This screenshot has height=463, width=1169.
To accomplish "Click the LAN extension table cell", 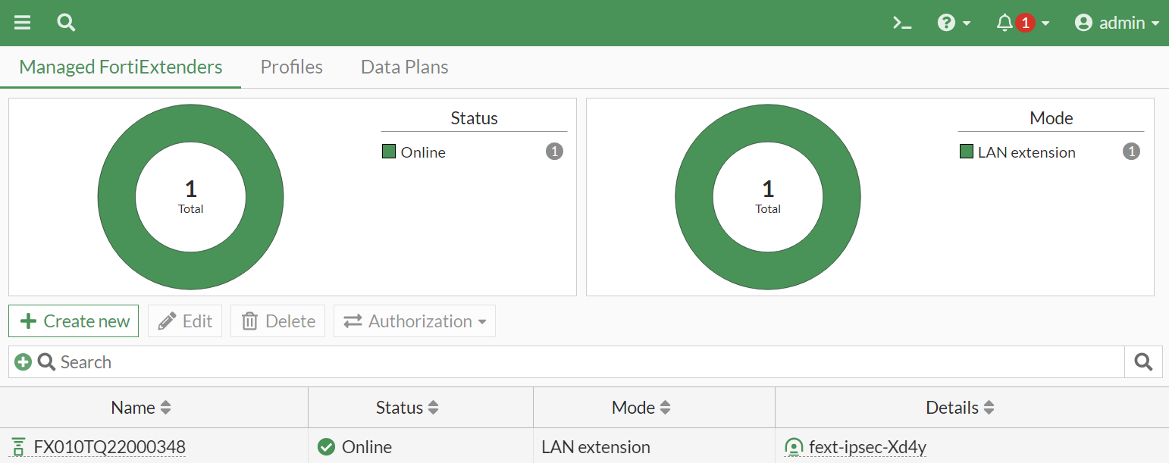I will (654, 447).
